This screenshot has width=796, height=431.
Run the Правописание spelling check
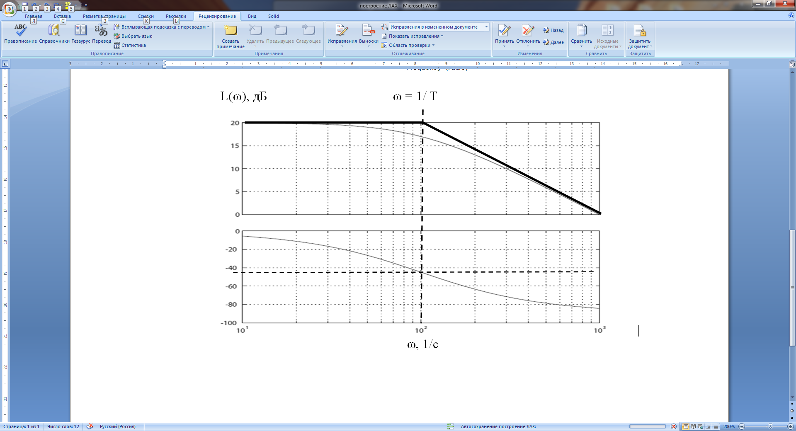click(20, 34)
